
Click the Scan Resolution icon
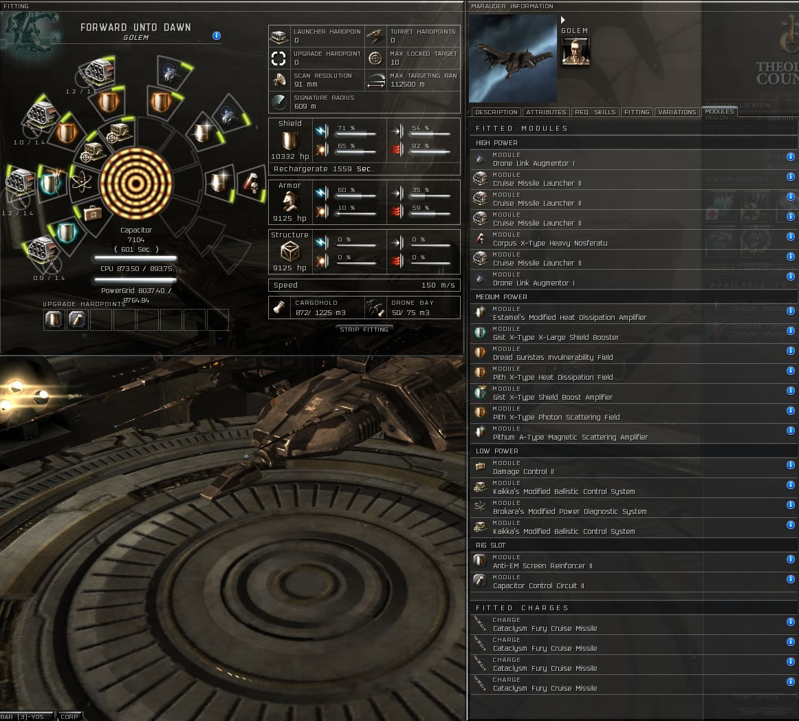[x=278, y=80]
